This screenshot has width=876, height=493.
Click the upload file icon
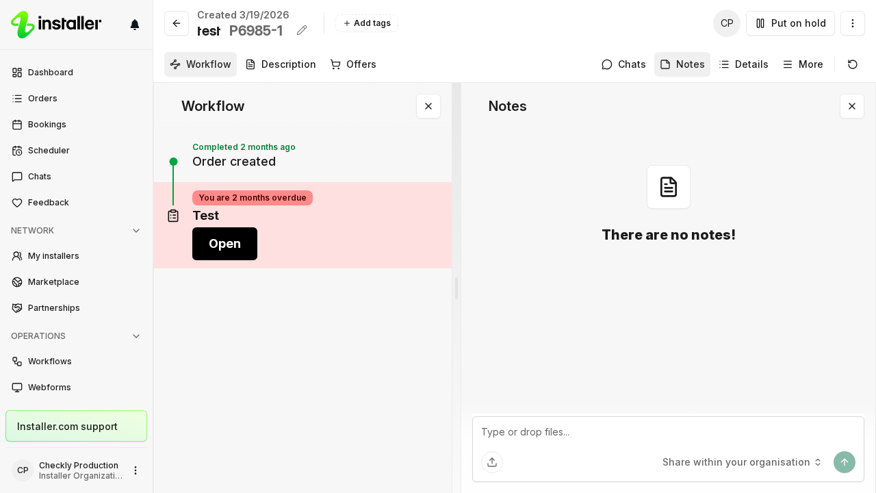click(492, 462)
